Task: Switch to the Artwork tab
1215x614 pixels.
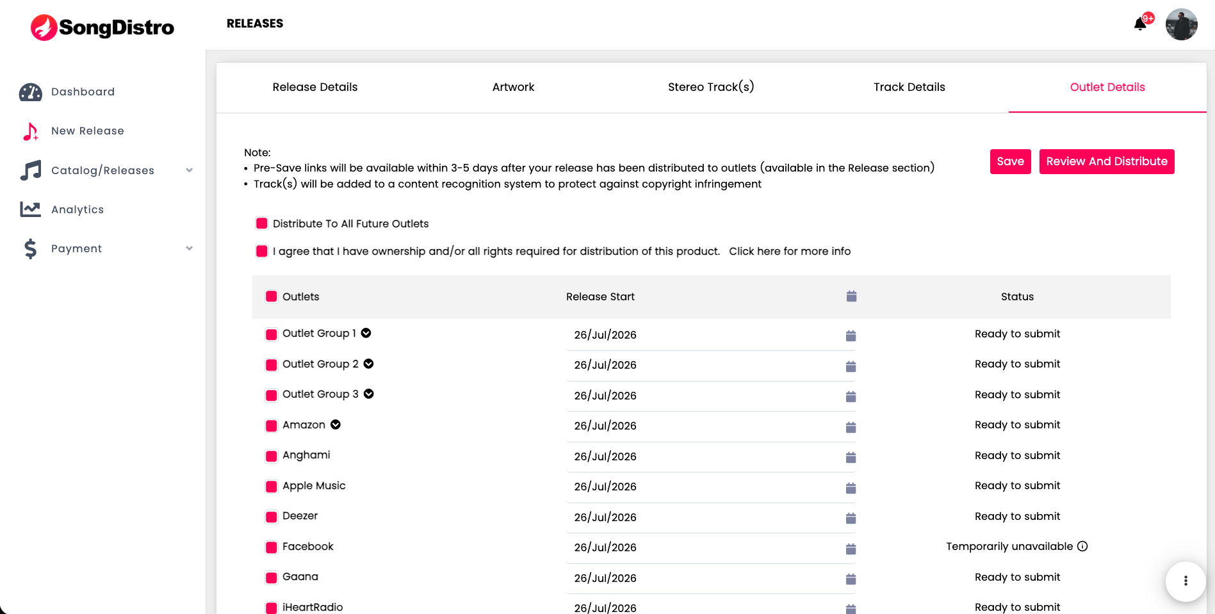Action: coord(513,87)
